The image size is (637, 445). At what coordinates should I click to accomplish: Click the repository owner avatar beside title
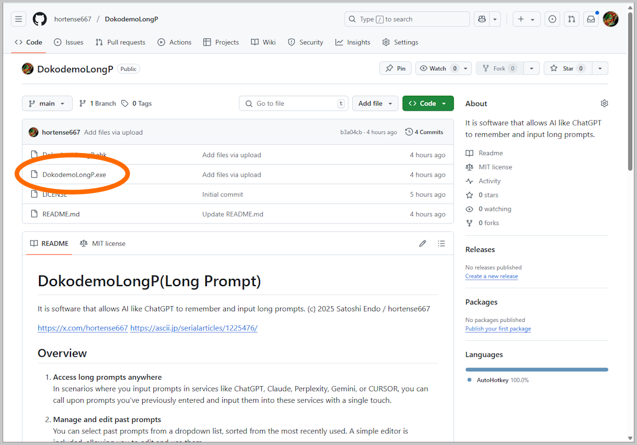tap(28, 69)
